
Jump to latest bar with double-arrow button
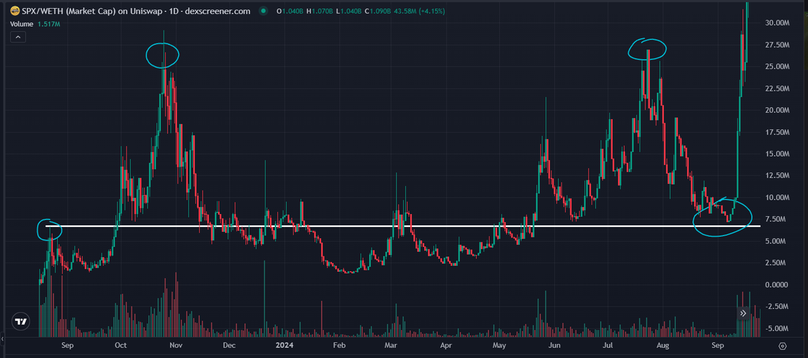[x=743, y=313]
